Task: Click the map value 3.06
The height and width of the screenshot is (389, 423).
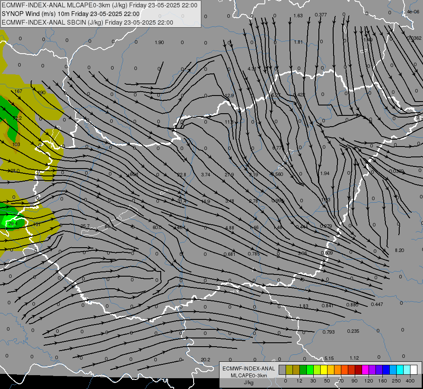Action: click(x=302, y=253)
